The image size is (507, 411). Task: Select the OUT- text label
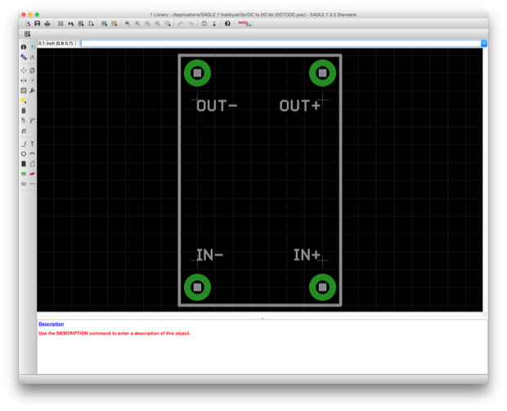click(x=217, y=106)
